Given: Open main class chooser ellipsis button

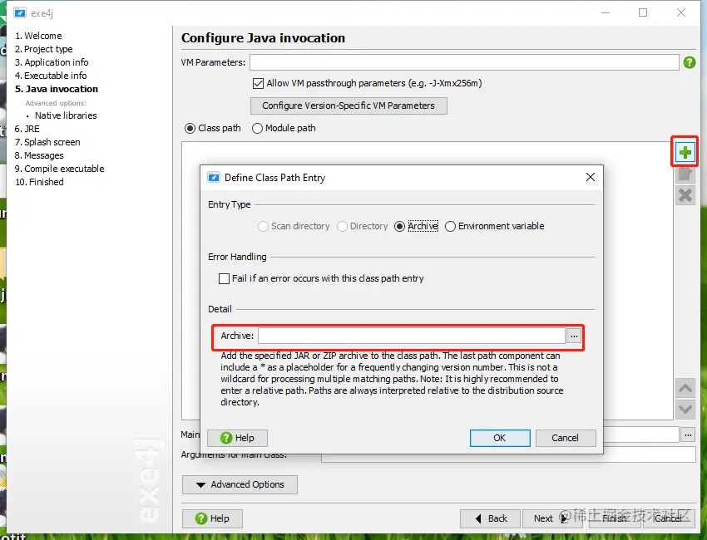Looking at the screenshot, I should [688, 434].
